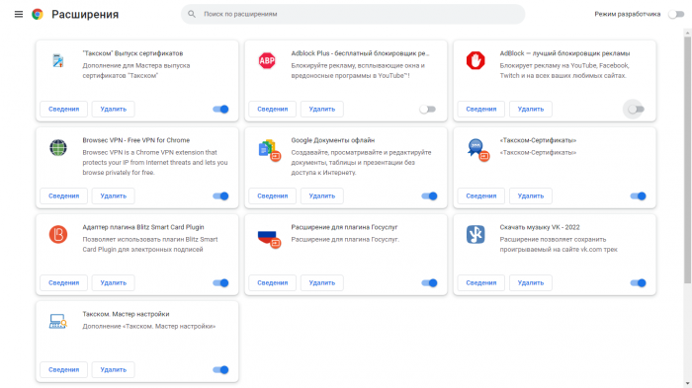The height and width of the screenshot is (388, 692).
Task: Click the Browsec VPN - Free VPN for Chrome title
Action: (136, 140)
